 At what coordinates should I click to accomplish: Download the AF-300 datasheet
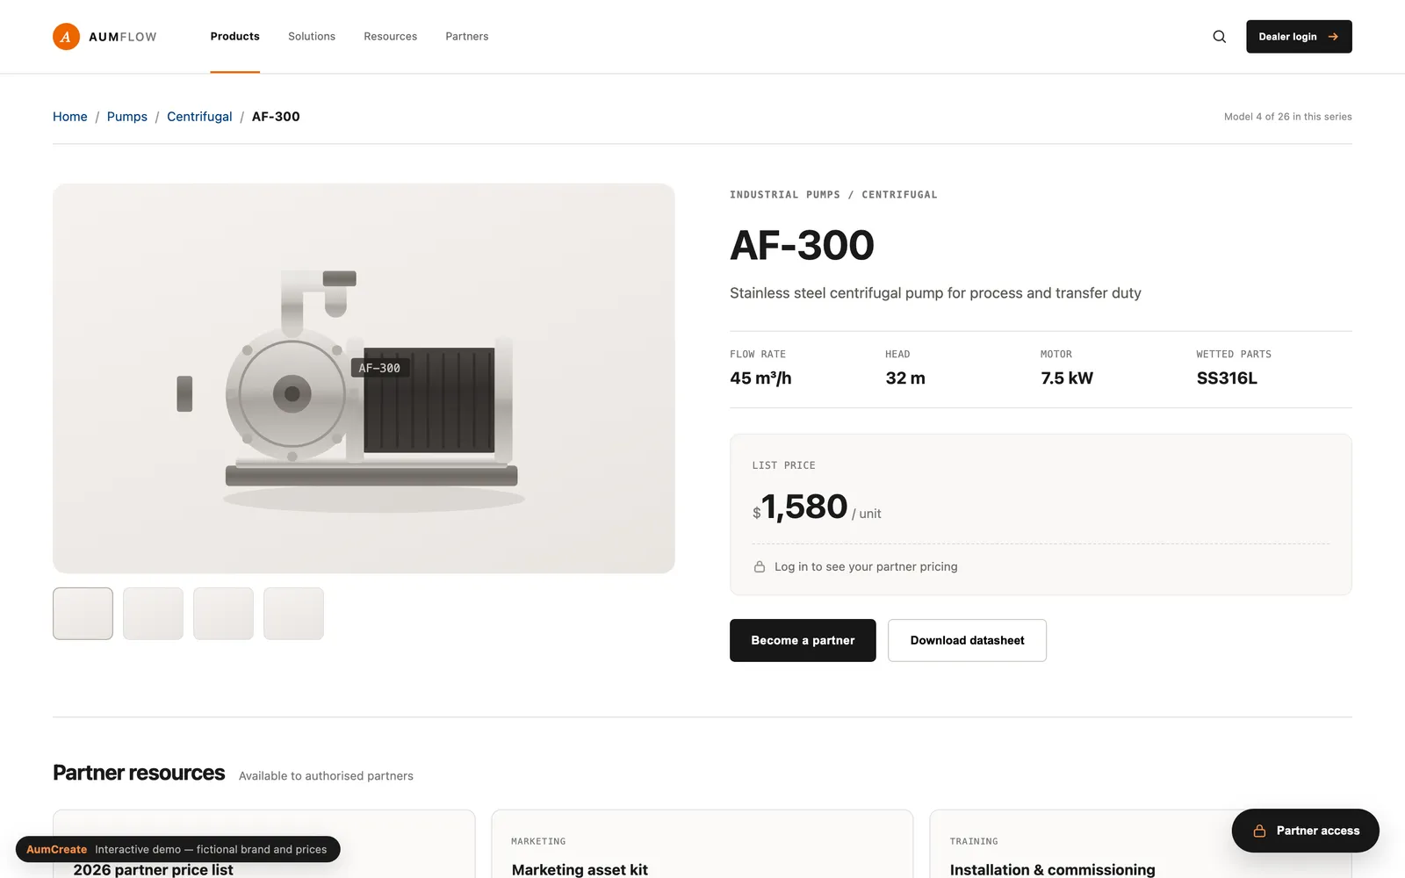pos(967,640)
